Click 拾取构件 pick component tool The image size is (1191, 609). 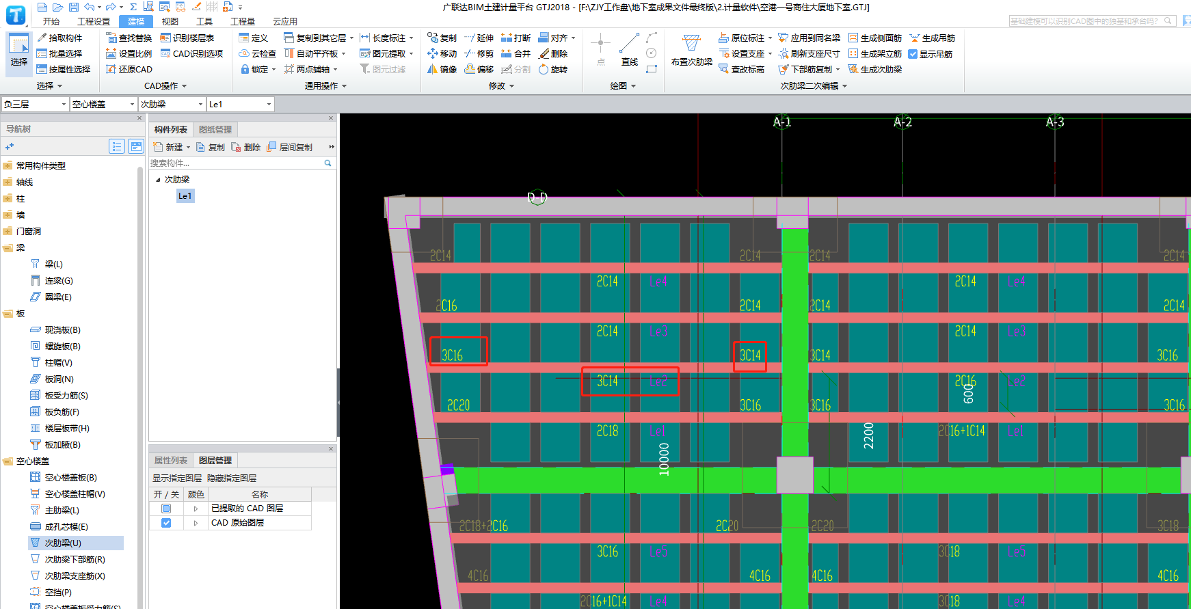[59, 38]
